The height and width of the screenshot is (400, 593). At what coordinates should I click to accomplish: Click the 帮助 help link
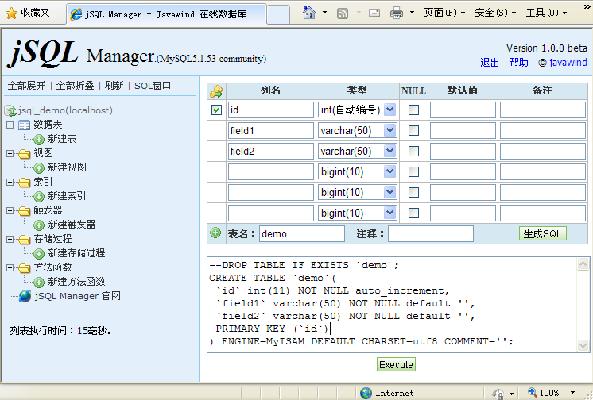tap(518, 63)
